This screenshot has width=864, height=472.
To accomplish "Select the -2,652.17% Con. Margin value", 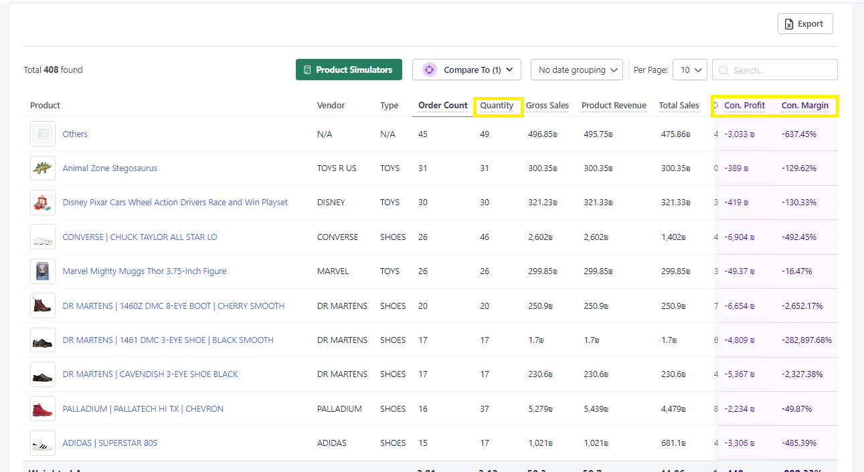I will (802, 306).
